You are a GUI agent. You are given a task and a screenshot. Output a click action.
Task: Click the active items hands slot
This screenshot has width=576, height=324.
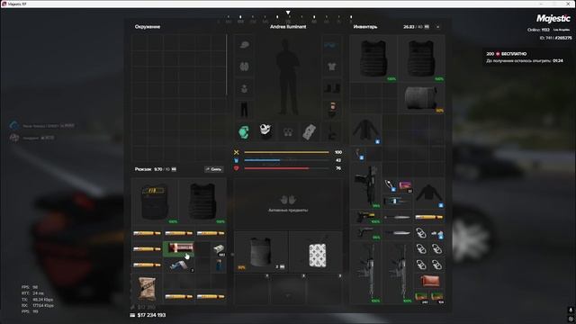point(288,203)
